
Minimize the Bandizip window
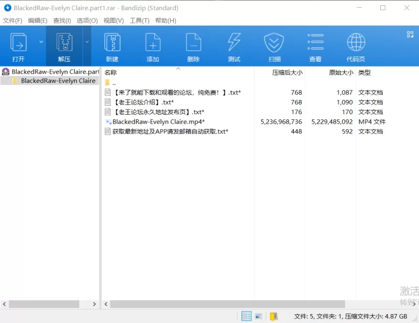tap(359, 8)
